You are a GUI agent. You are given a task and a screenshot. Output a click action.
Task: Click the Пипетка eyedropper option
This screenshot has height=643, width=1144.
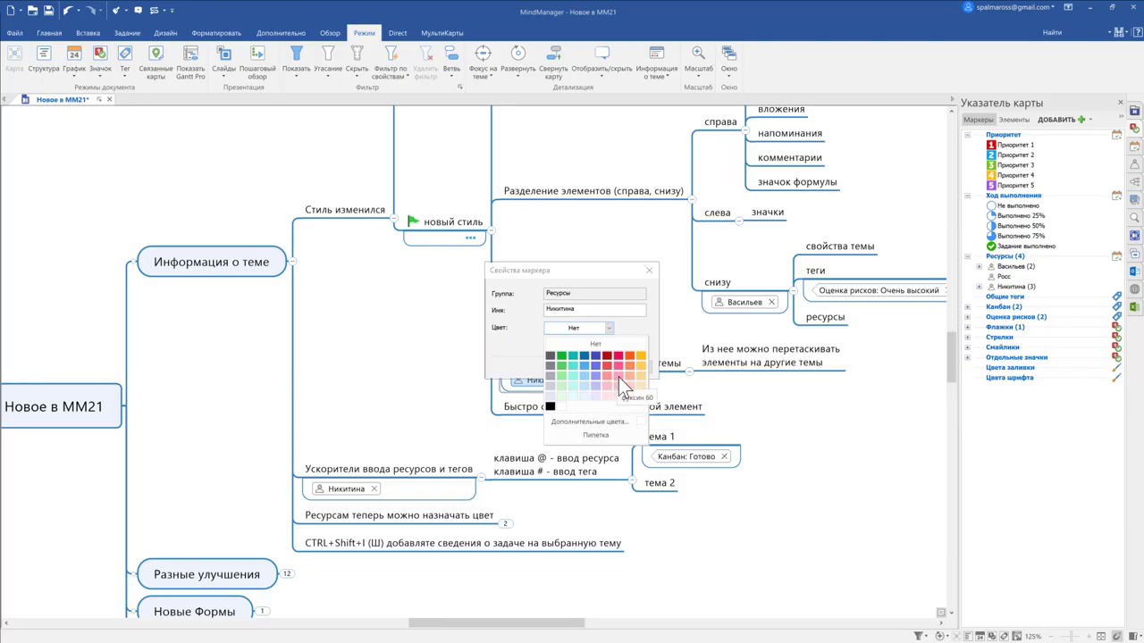(595, 435)
